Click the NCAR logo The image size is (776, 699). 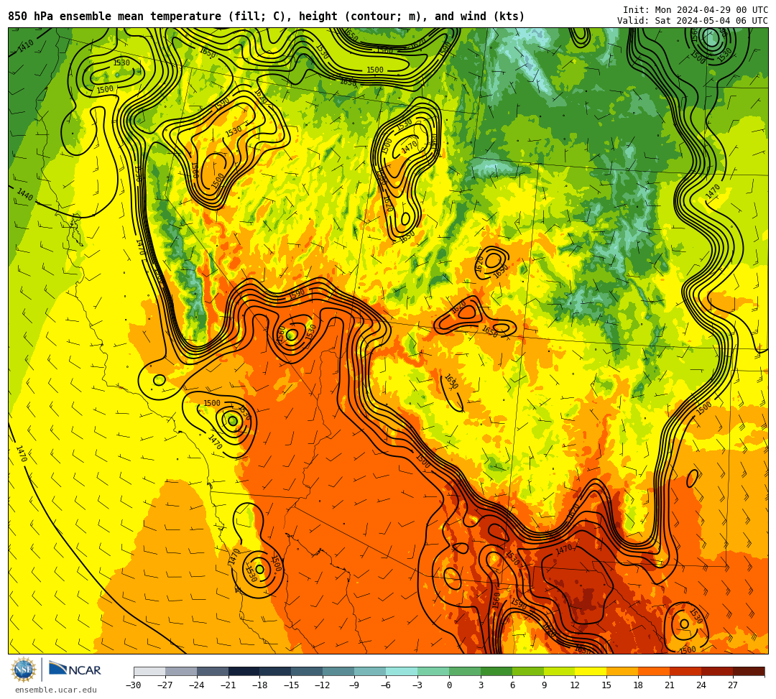click(x=75, y=670)
